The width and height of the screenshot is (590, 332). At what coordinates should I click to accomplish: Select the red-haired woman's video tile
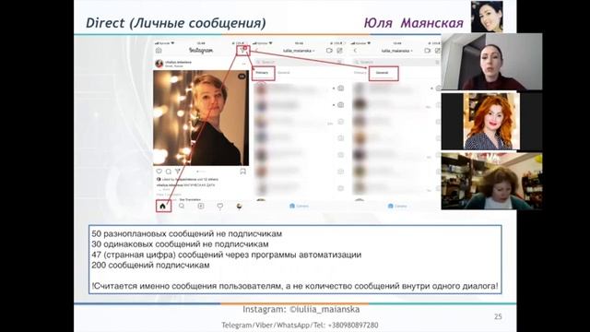click(x=491, y=122)
